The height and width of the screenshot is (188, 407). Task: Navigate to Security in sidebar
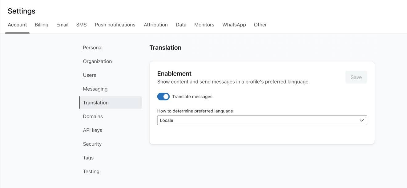[92, 144]
